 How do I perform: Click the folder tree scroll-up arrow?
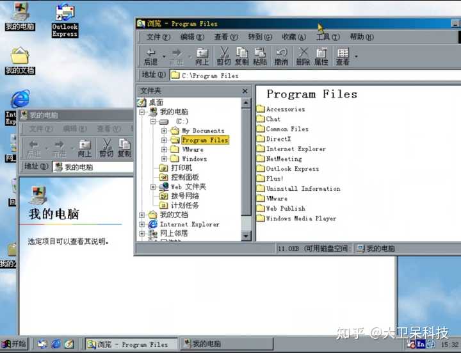246,103
